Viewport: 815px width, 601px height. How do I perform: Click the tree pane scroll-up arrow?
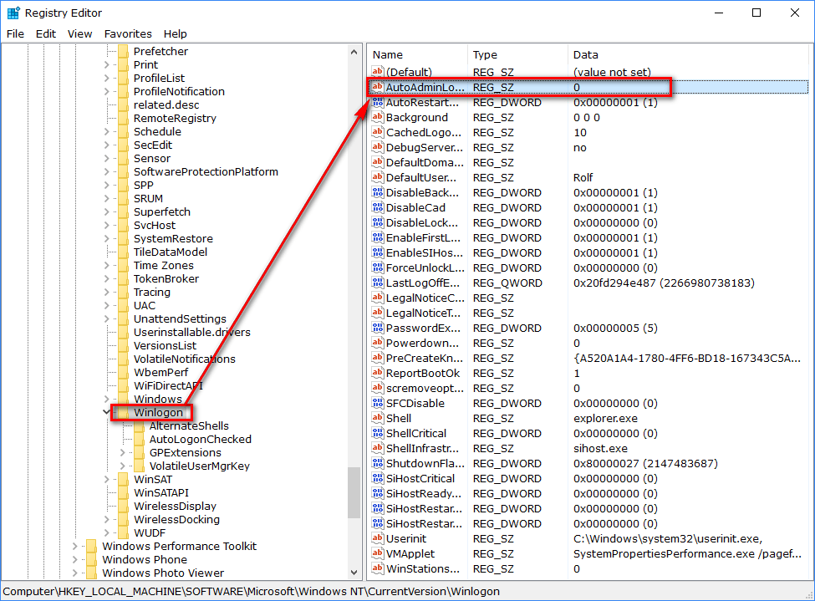coord(354,52)
